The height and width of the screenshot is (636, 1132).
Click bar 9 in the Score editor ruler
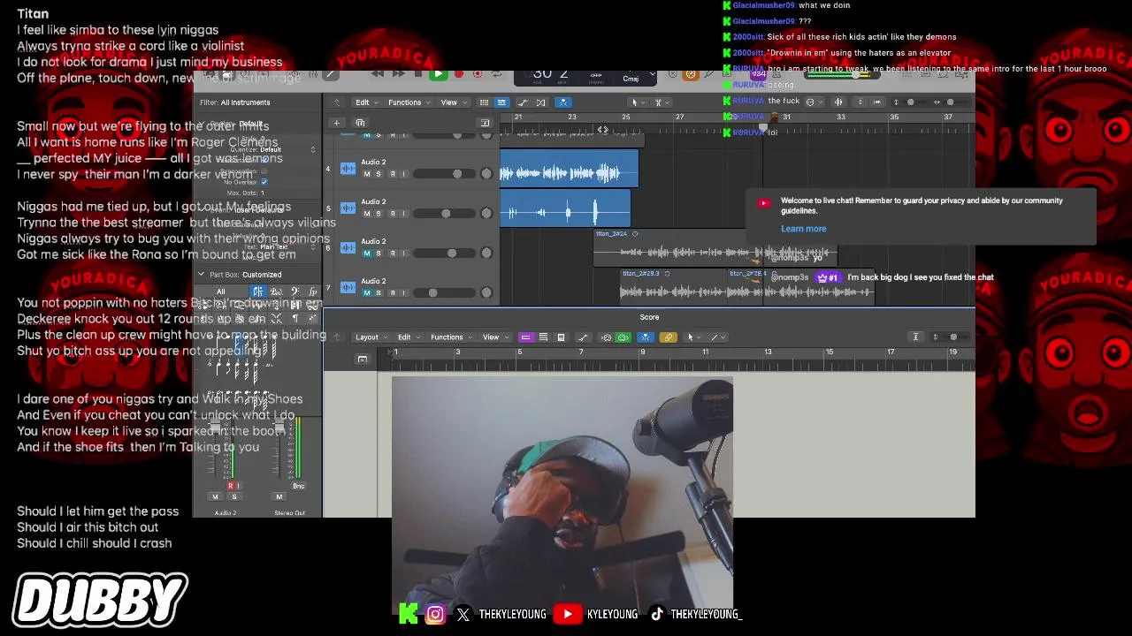coord(642,352)
